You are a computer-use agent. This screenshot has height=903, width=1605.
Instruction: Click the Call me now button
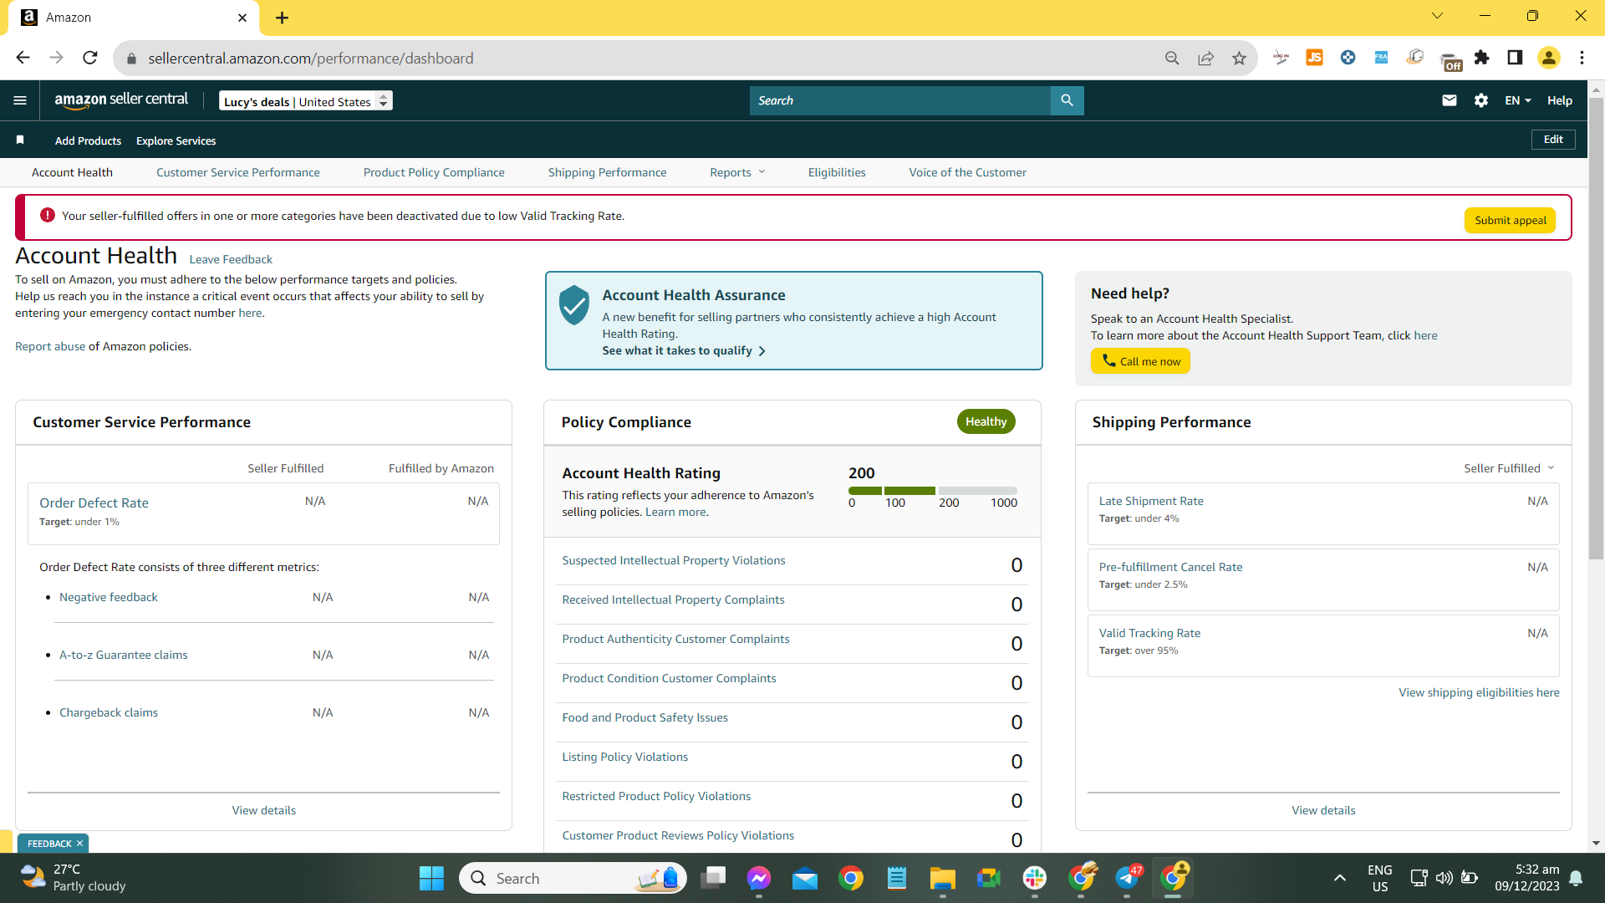coord(1140,361)
